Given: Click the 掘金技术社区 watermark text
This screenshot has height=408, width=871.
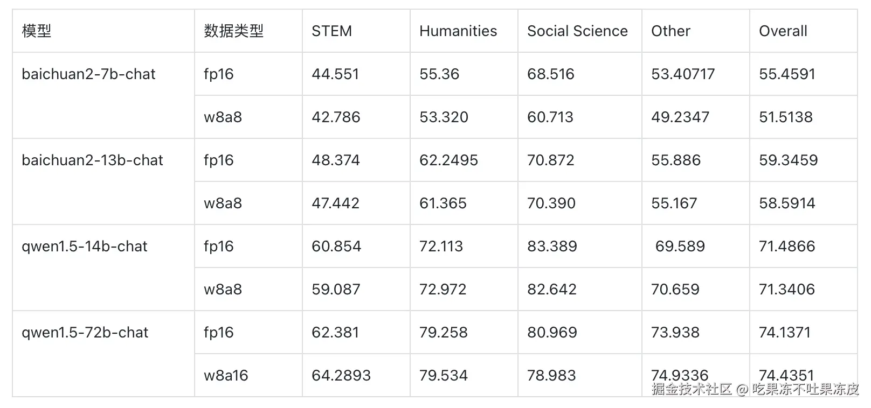Looking at the screenshot, I should pyautogui.click(x=692, y=389).
